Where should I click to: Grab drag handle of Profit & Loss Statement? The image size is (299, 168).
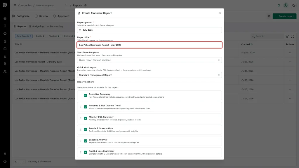81,152
